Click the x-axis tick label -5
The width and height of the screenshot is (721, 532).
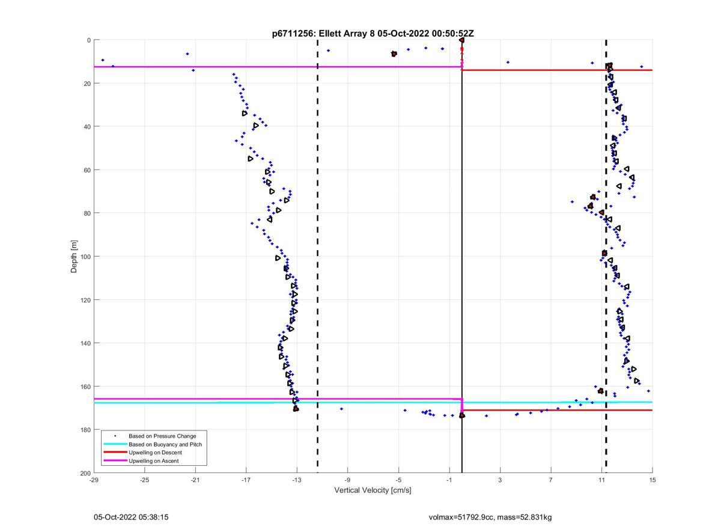398,480
